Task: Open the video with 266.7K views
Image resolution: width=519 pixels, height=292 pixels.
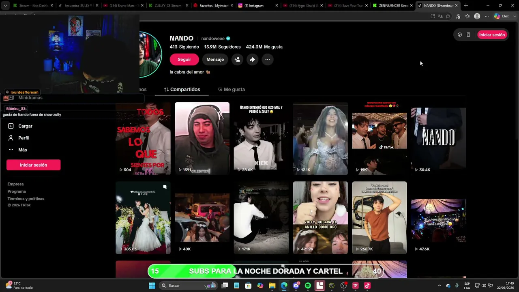Action: pyautogui.click(x=380, y=218)
